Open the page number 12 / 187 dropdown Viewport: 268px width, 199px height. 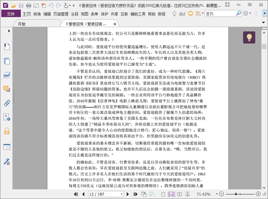121,194
